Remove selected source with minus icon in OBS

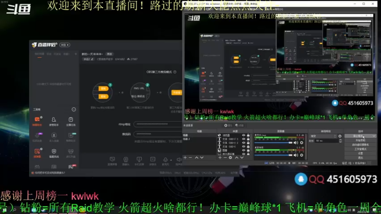point(225,158)
